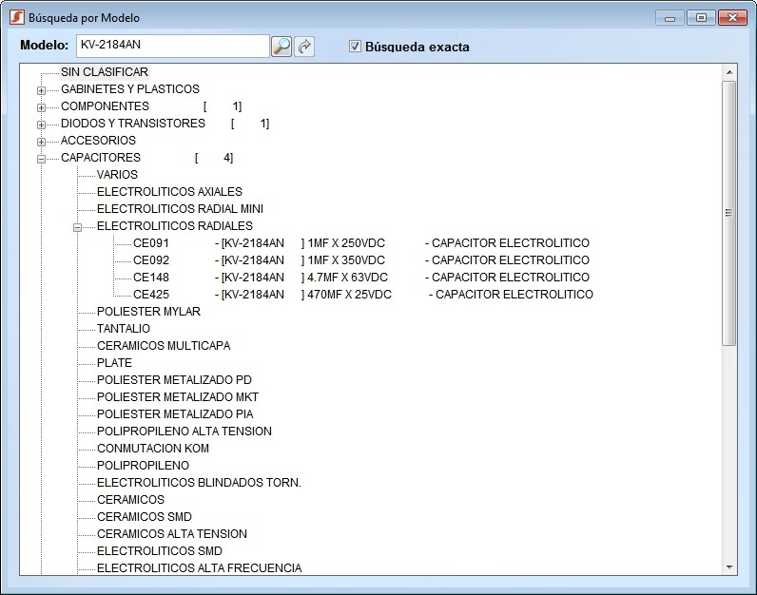Viewport: 757px width, 595px height.
Task: Select the PLATE subcategory
Action: tap(114, 362)
